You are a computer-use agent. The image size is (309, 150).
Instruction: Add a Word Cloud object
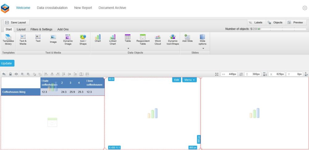[x=158, y=40]
